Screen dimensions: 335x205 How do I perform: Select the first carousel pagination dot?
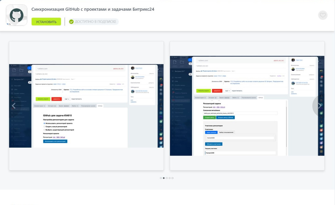[x=161, y=178]
